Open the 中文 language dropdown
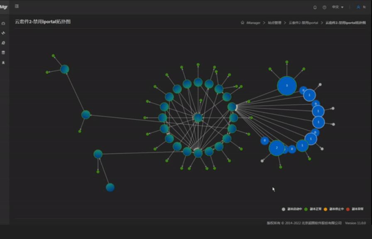Viewport: 372px width, 239px height. [337, 7]
